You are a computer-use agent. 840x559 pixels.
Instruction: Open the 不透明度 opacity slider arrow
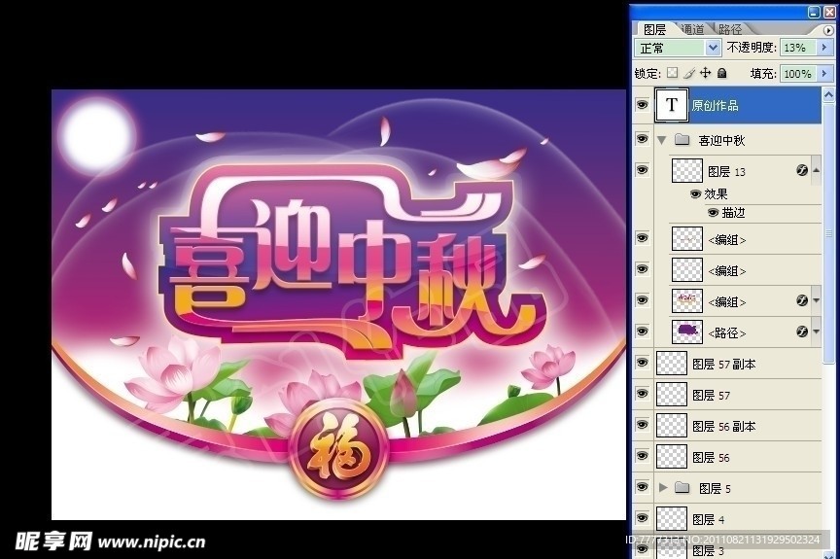tap(824, 48)
